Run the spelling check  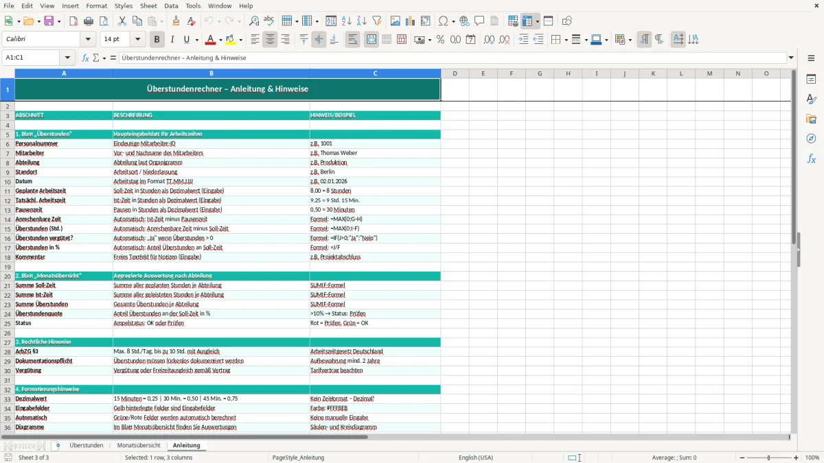[269, 21]
